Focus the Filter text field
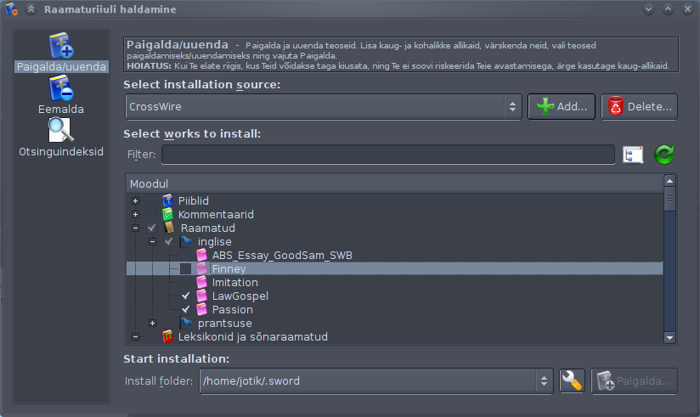The width and height of the screenshot is (700, 417). pos(388,155)
